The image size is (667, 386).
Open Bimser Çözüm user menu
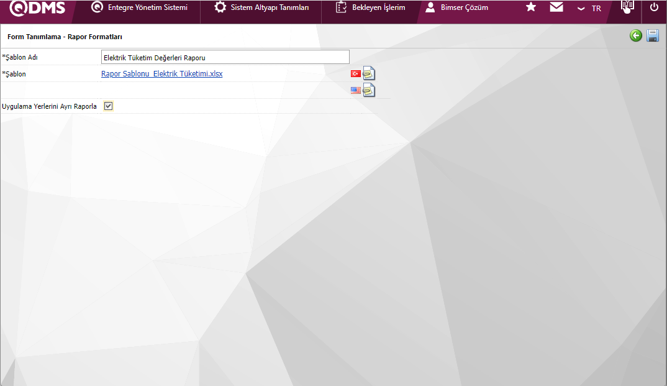[x=457, y=7]
